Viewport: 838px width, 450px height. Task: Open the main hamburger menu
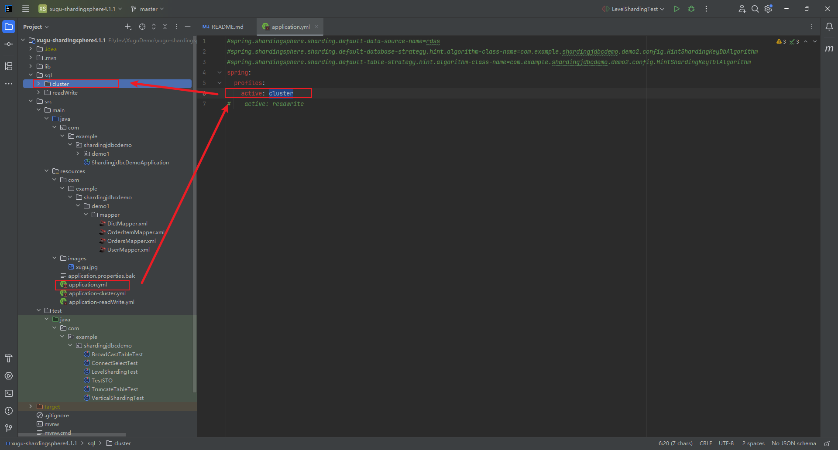pyautogui.click(x=26, y=9)
